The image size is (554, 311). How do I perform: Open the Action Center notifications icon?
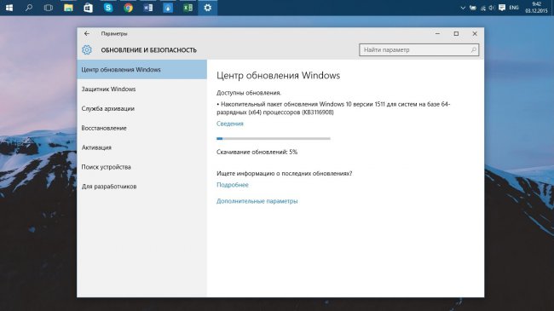(x=502, y=8)
